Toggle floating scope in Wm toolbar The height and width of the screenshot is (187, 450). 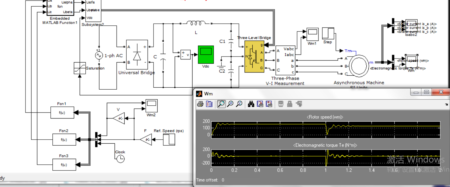tap(281, 104)
